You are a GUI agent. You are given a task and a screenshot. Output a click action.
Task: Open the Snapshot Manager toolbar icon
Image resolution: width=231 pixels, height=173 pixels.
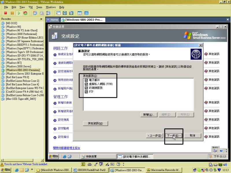48,13
